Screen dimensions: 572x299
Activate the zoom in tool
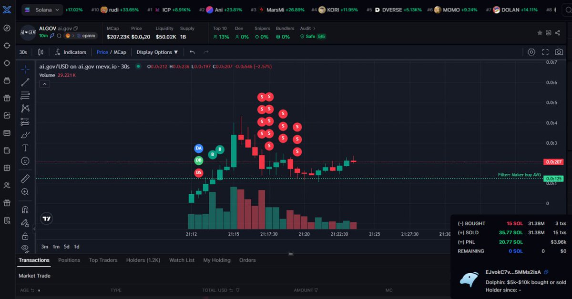[25, 192]
